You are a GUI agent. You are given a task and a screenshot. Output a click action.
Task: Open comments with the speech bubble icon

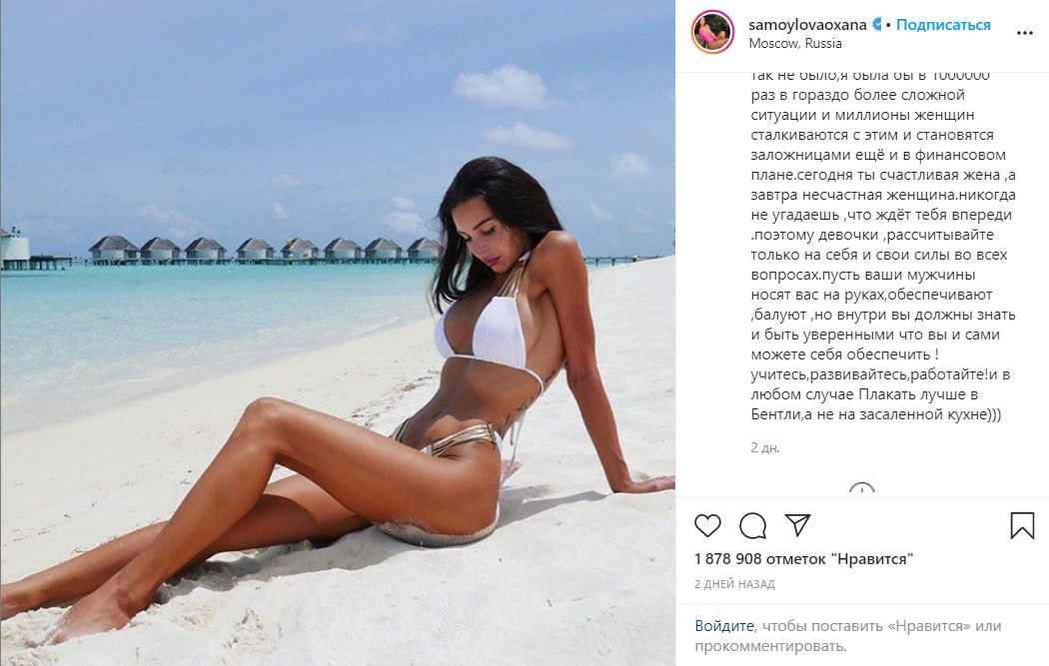[x=752, y=525]
